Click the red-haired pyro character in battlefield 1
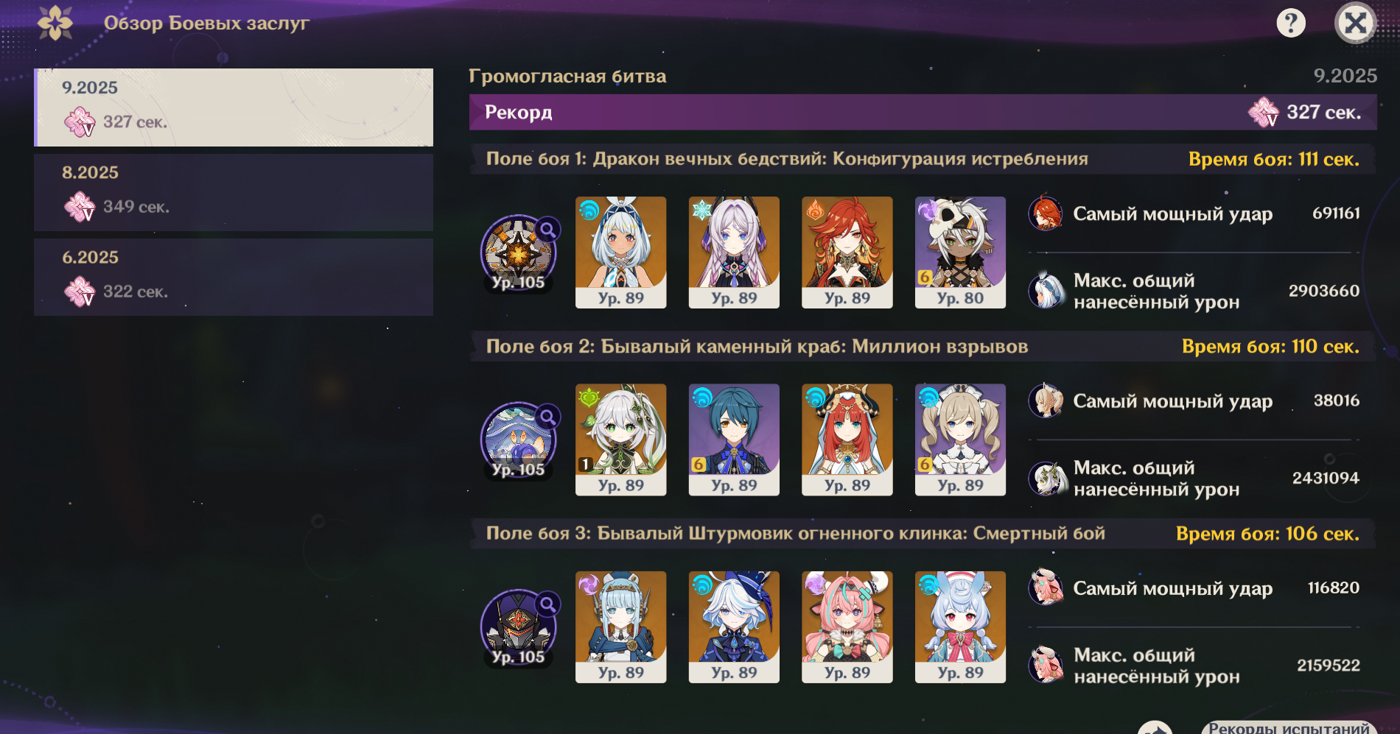 pyautogui.click(x=847, y=252)
